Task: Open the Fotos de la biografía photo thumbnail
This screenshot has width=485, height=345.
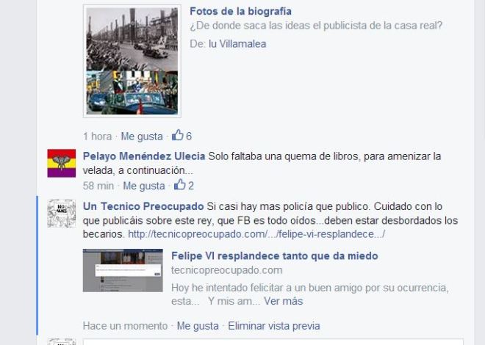Action: click(132, 61)
